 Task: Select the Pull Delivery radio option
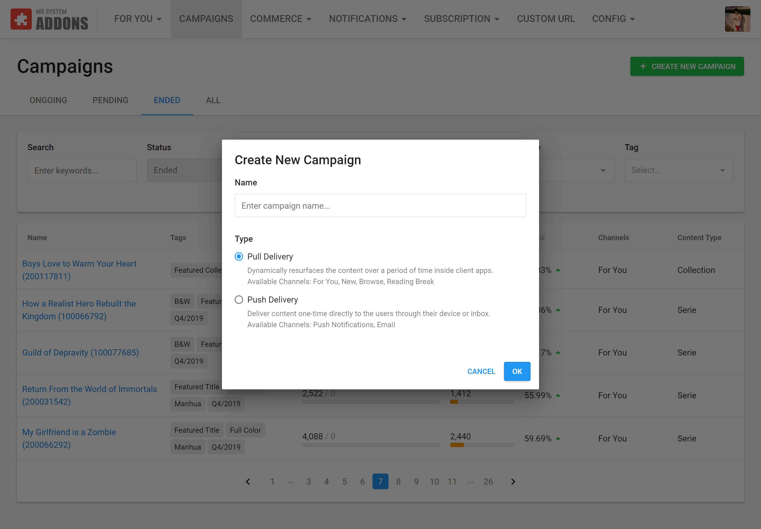pyautogui.click(x=239, y=257)
